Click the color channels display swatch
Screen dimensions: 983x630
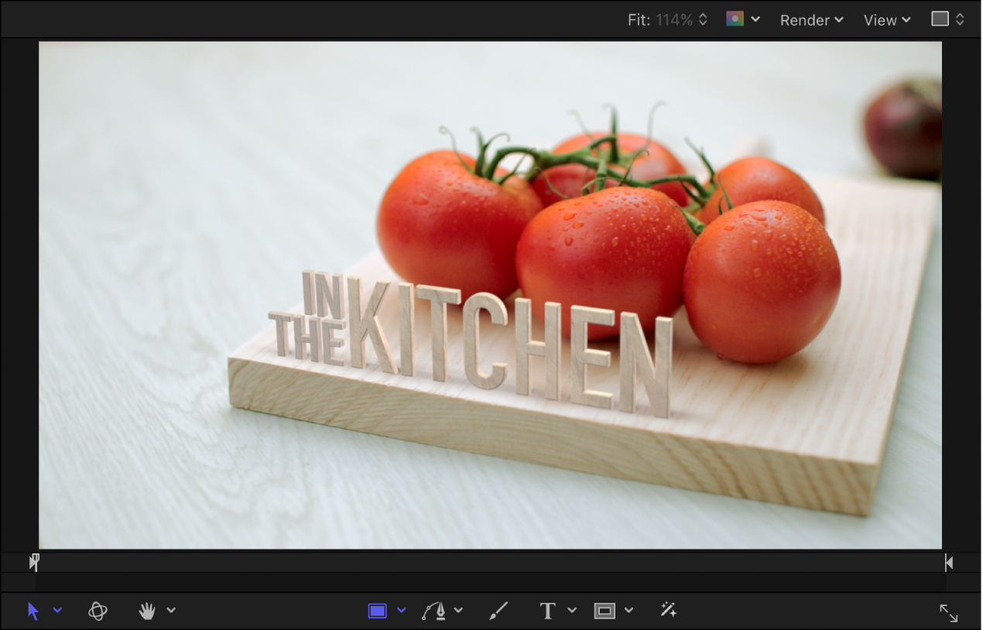(x=734, y=19)
